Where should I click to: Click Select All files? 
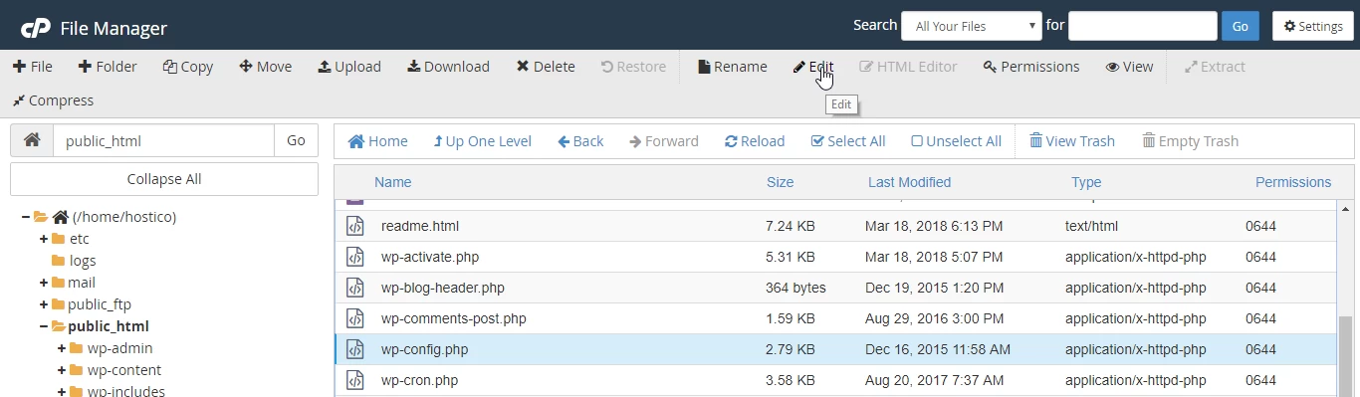848,141
